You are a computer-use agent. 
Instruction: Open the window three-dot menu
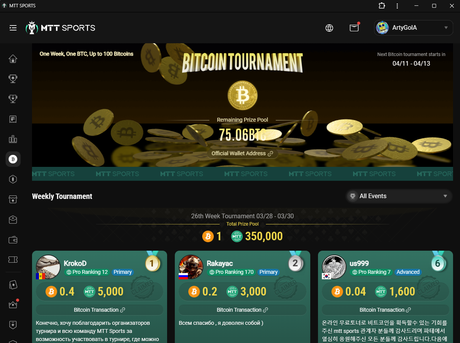point(397,6)
